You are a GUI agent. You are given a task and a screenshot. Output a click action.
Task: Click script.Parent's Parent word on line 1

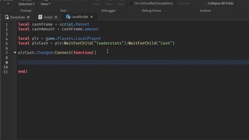pyautogui.click(x=82, y=24)
